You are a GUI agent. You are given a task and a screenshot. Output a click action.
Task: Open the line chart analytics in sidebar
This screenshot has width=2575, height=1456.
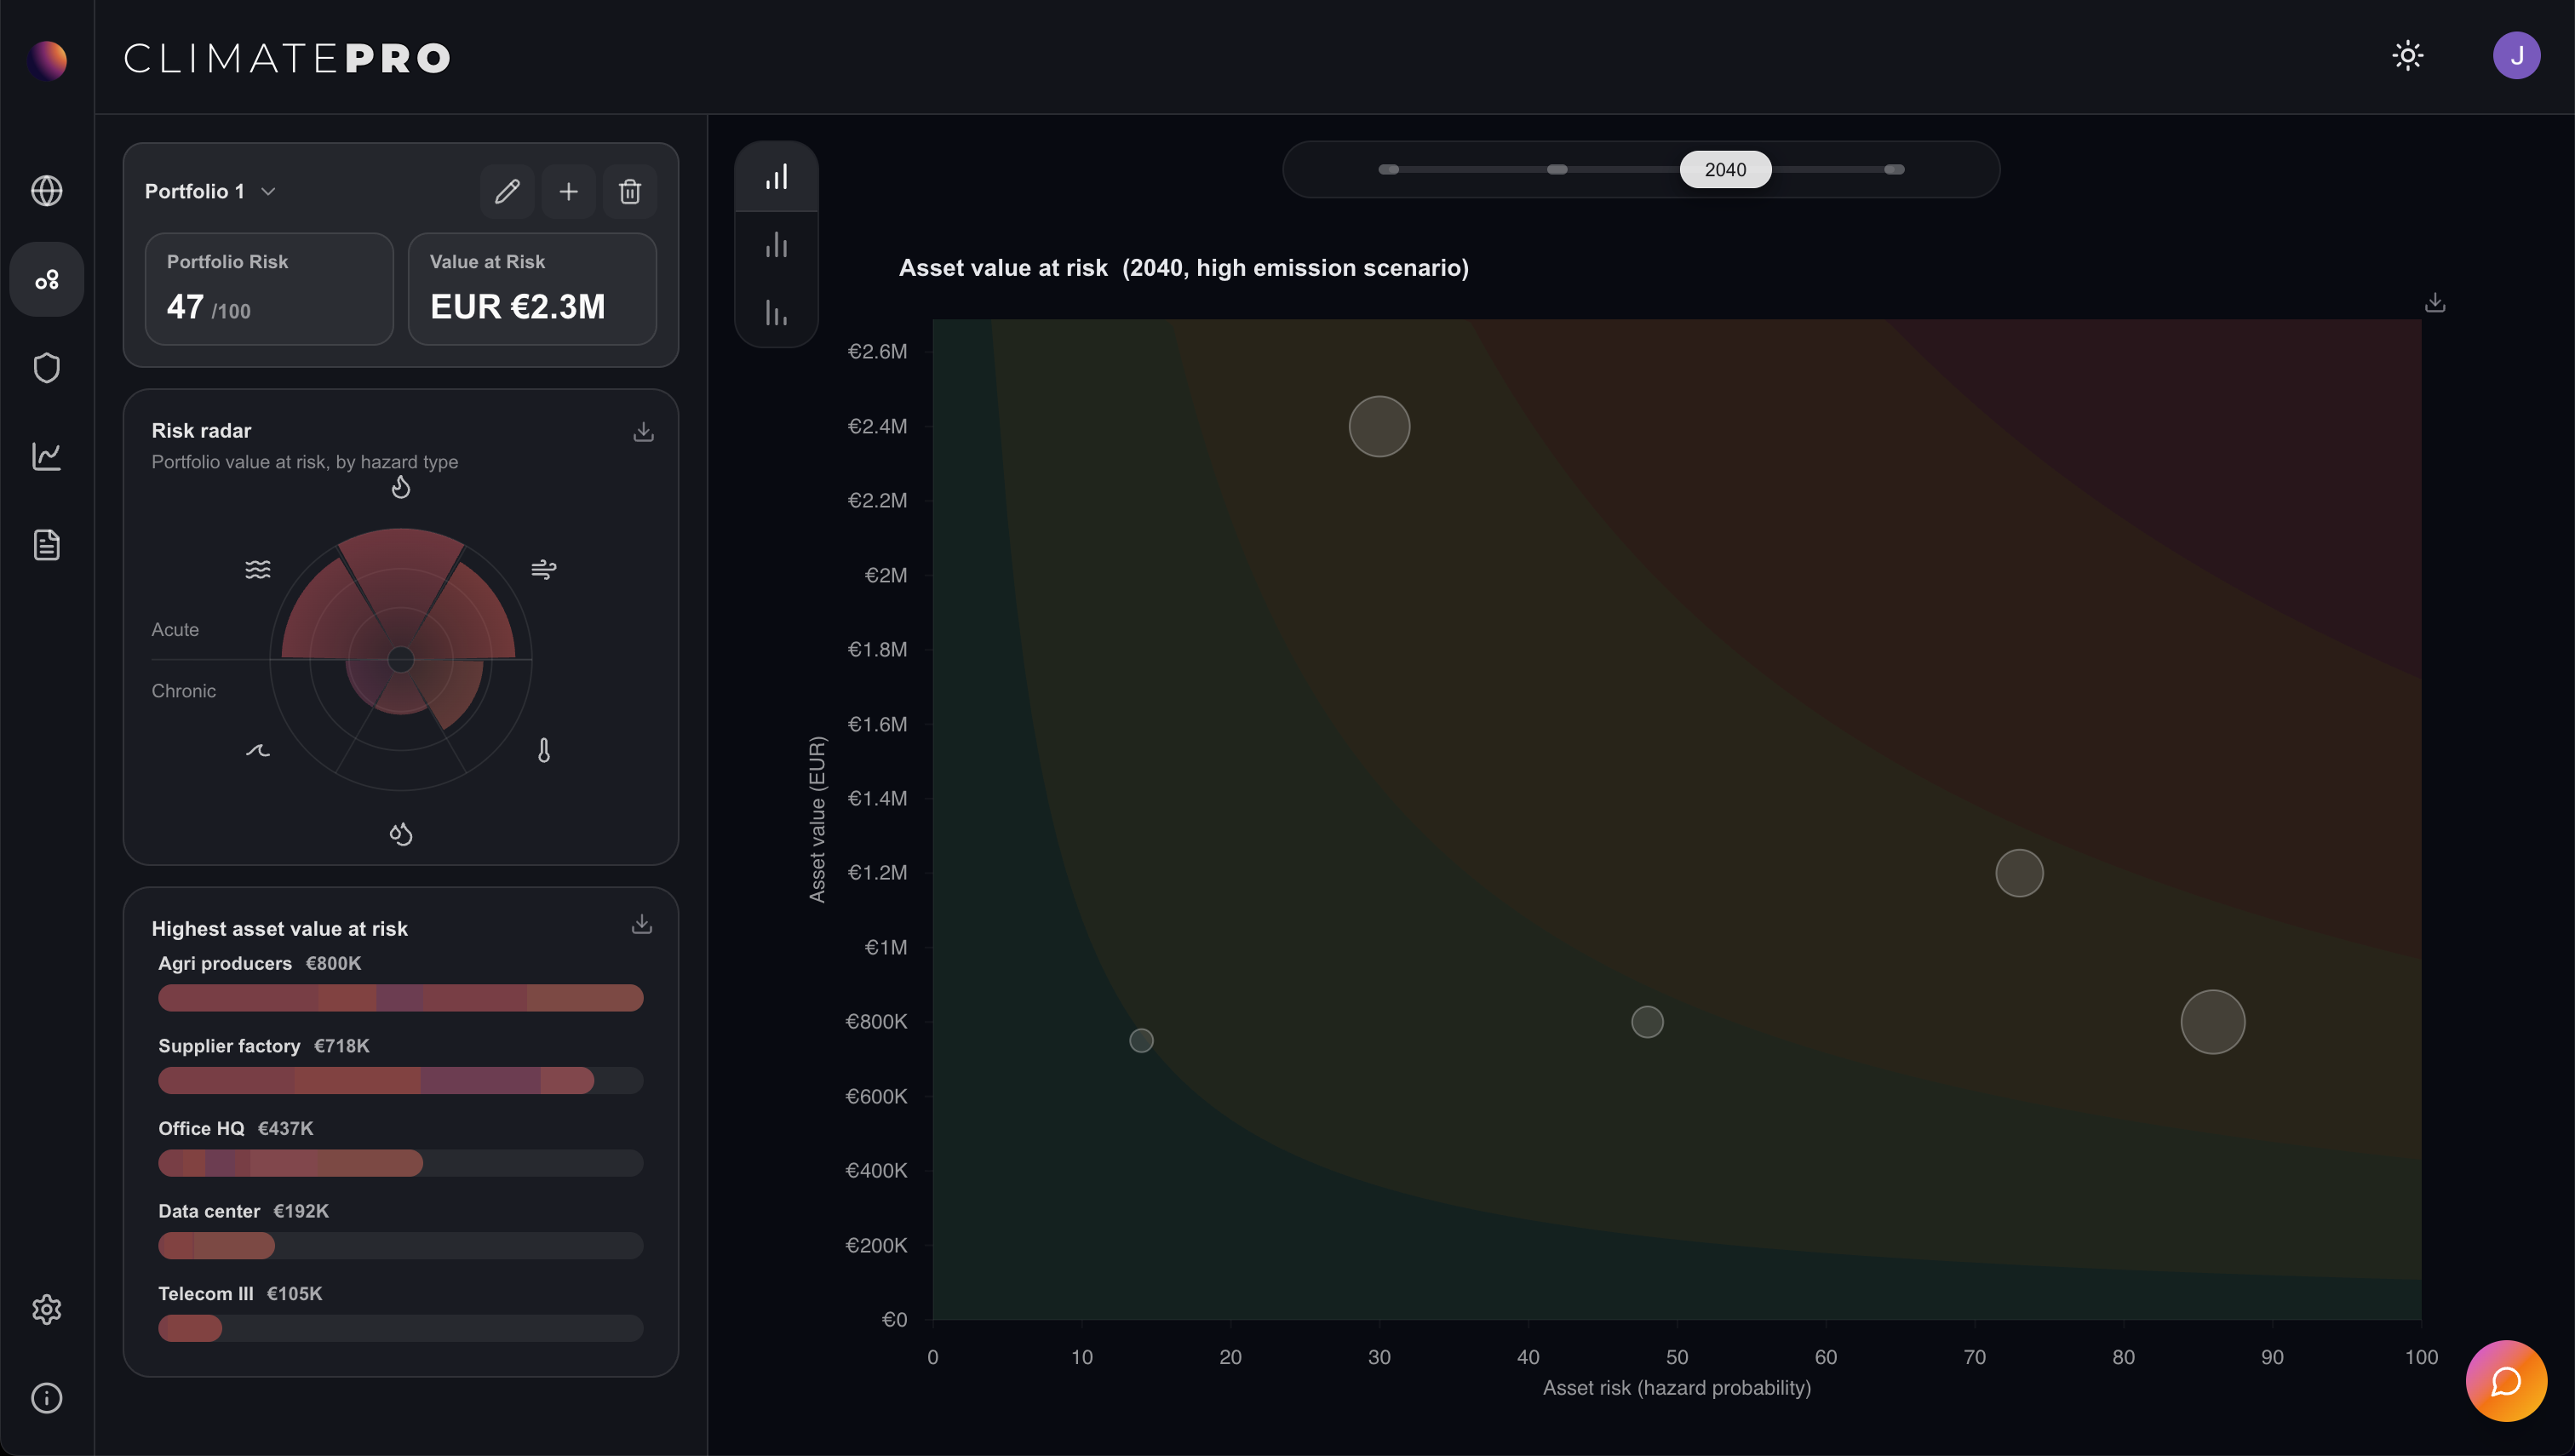[x=46, y=456]
